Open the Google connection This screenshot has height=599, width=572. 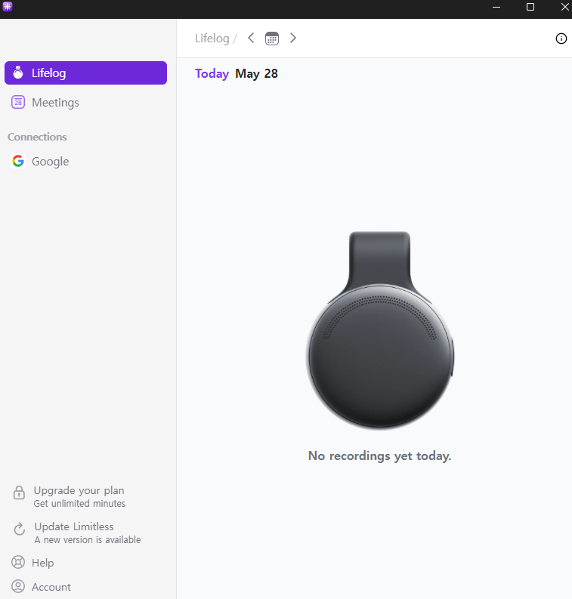[x=85, y=161]
